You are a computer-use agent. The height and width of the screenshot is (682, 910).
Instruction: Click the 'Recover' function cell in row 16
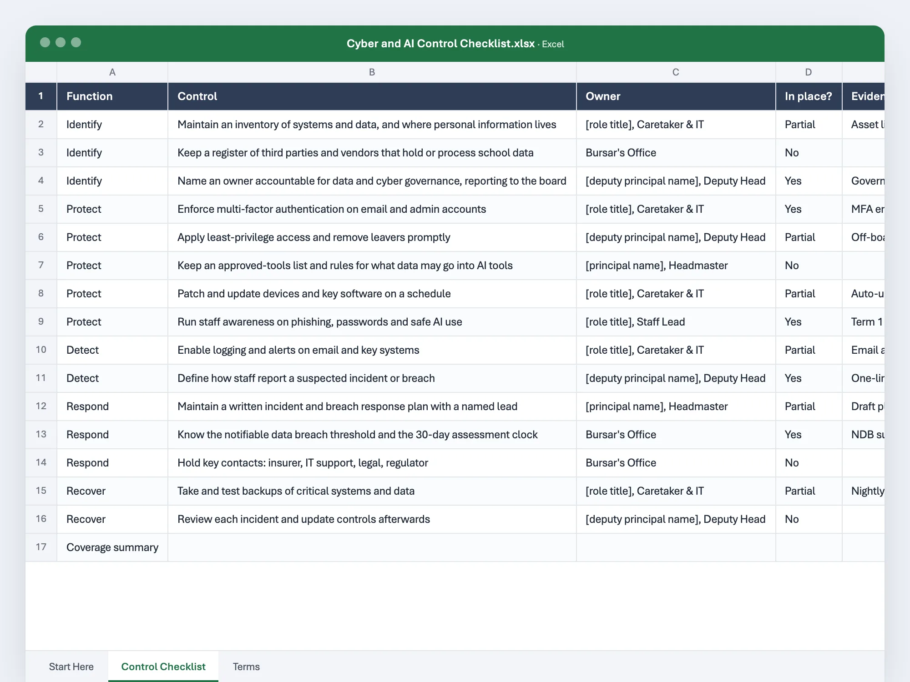tap(112, 519)
